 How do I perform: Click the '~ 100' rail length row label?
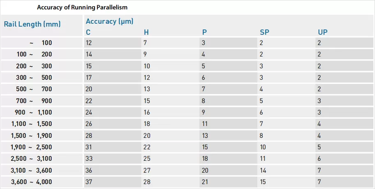(41, 43)
